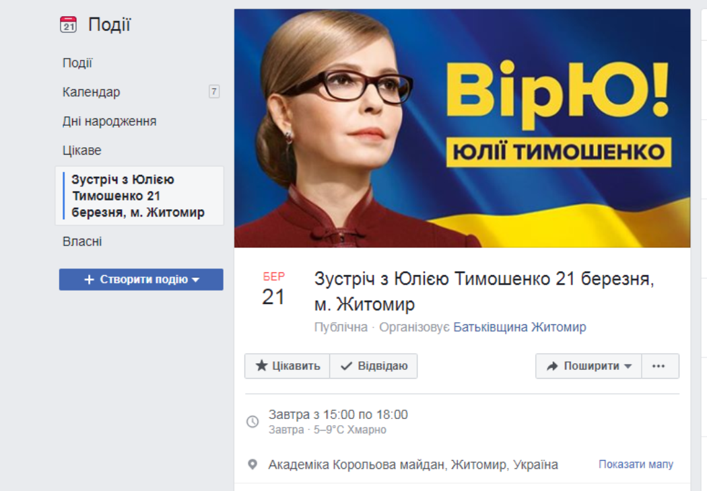Screen dimensions: 707x491
Task: Click the event cover photo banner
Action: 462,128
